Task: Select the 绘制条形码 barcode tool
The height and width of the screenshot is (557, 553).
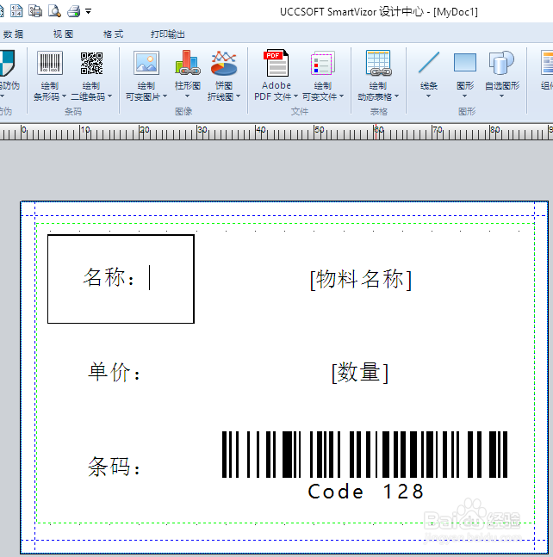Action: click(50, 63)
